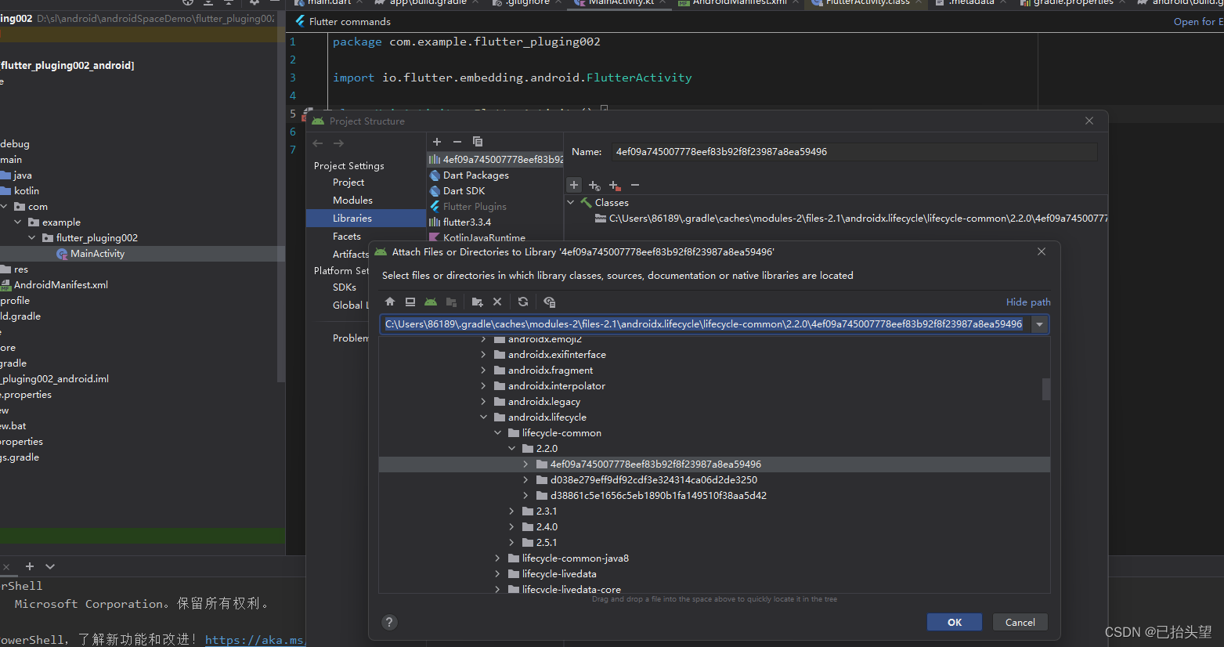Jump to desktop directory in file chooser
1224x647 pixels.
[x=410, y=302]
